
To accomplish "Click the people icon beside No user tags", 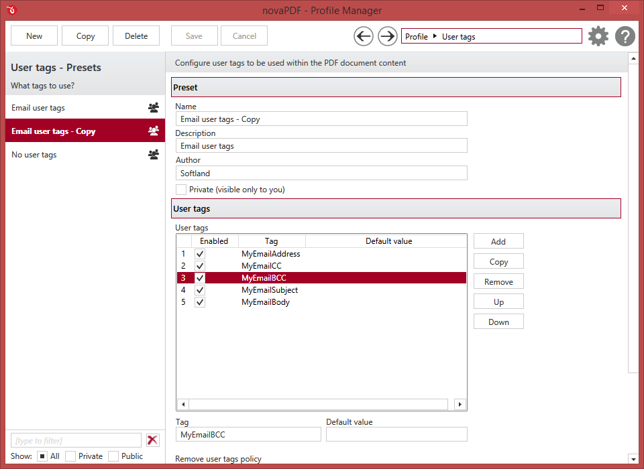I will pyautogui.click(x=154, y=154).
